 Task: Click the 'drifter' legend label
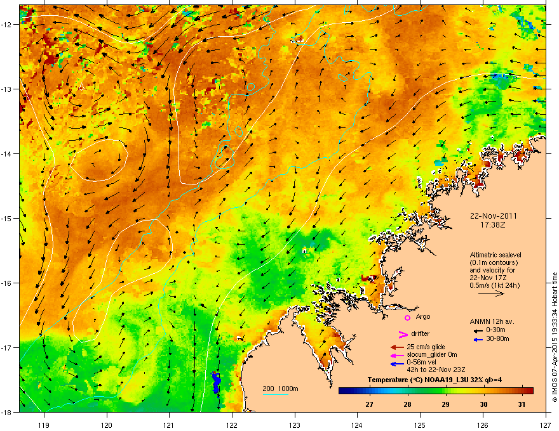pos(421,333)
